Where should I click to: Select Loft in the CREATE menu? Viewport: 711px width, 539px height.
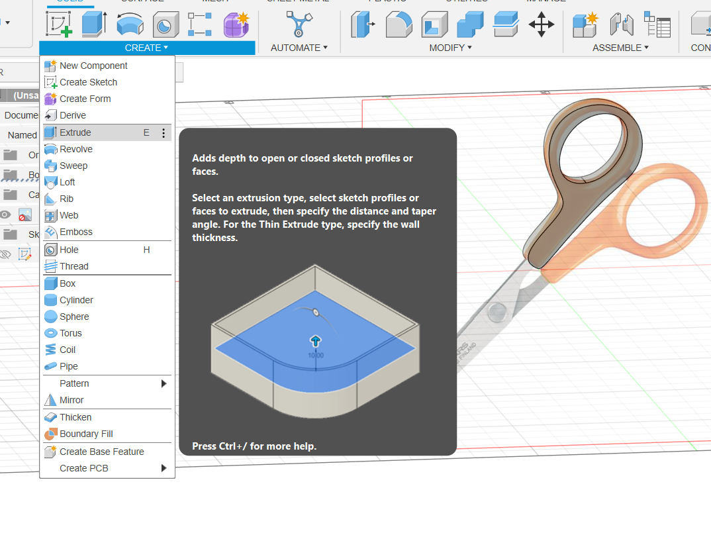pyautogui.click(x=107, y=182)
